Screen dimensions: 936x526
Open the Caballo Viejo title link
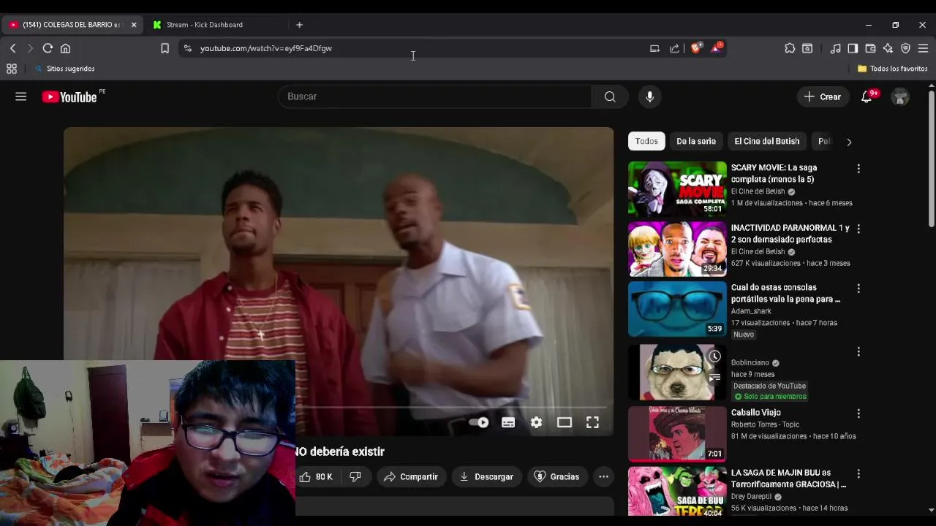click(755, 412)
